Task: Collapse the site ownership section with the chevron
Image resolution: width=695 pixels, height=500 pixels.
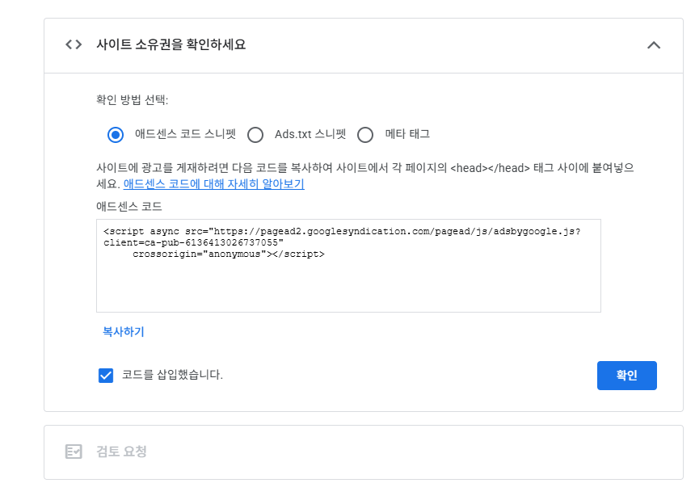Action: 654,45
